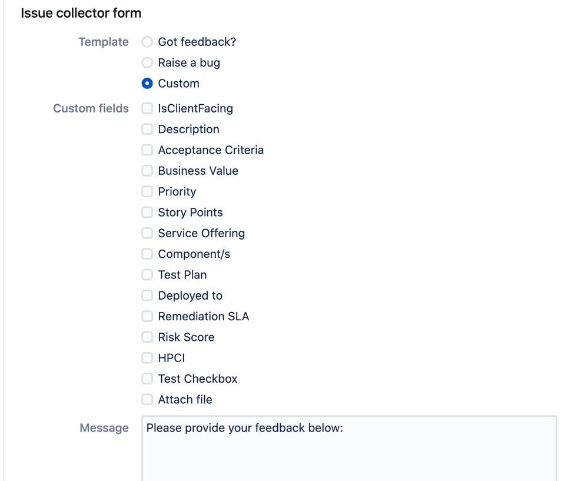Check the Test Checkbox field

click(147, 379)
